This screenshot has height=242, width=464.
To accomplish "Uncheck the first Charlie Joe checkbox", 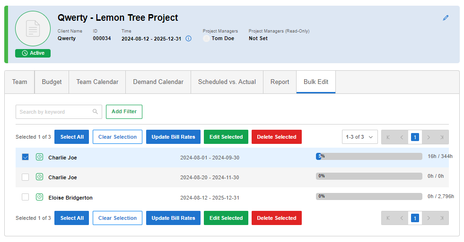I will 26,157.
